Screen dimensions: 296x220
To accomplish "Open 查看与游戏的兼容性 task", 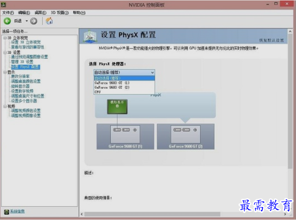I will 28,47.
